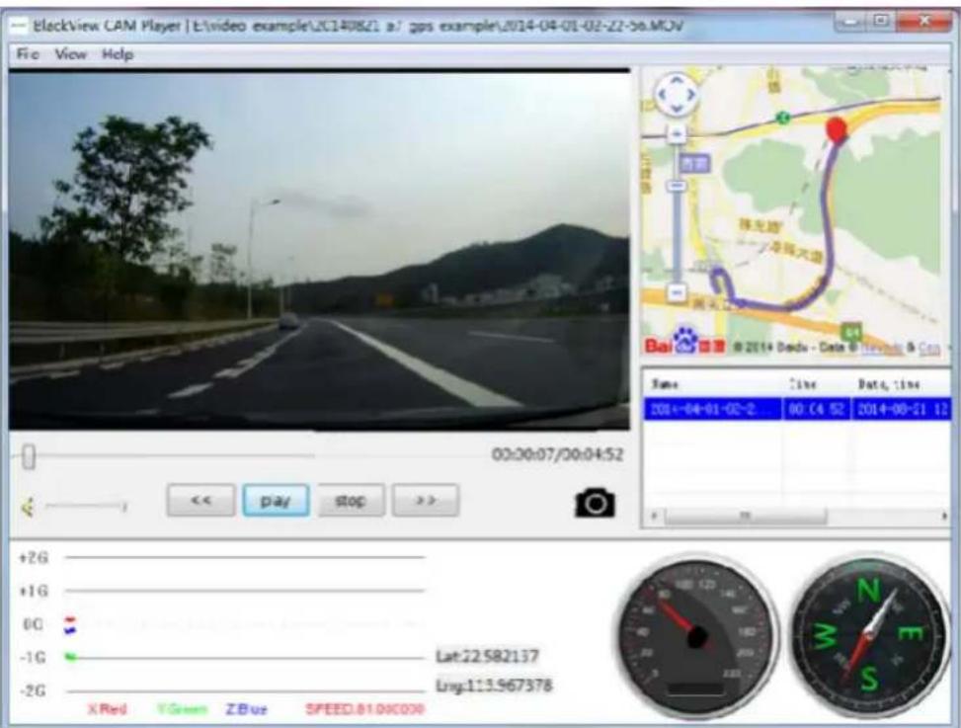Click the Z Blue legend label
The height and width of the screenshot is (728, 961).
point(246,709)
